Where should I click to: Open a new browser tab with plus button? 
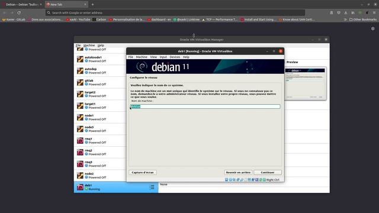tap(92, 4)
